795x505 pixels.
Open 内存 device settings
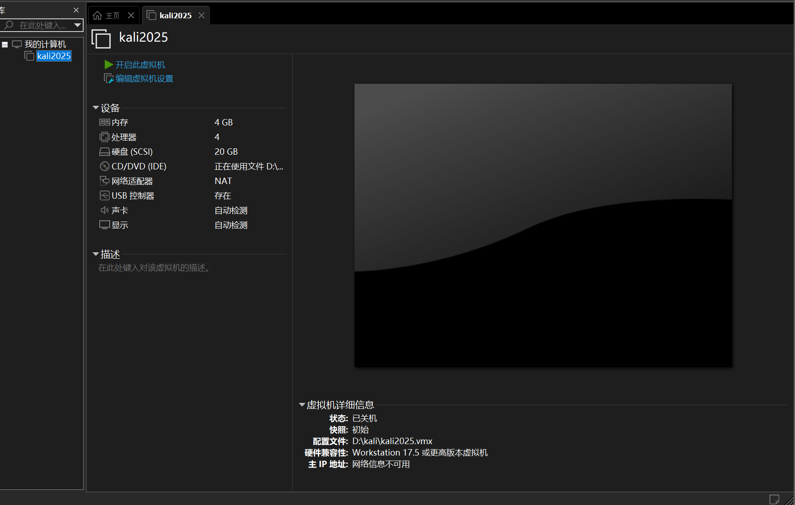120,122
